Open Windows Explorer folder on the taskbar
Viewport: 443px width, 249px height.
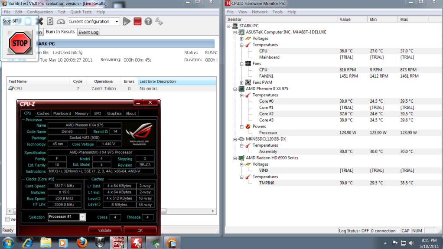(x=46, y=243)
